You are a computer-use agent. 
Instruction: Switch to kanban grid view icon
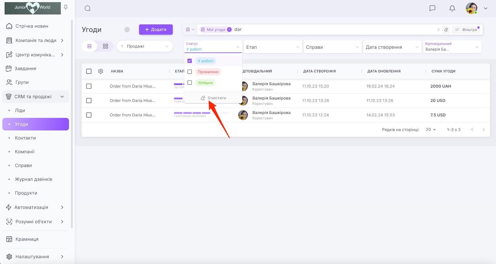point(105,46)
